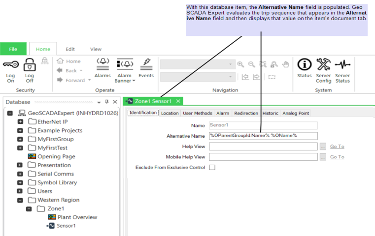Click Go To link beside Help View
The width and height of the screenshot is (375, 236).
337,147
